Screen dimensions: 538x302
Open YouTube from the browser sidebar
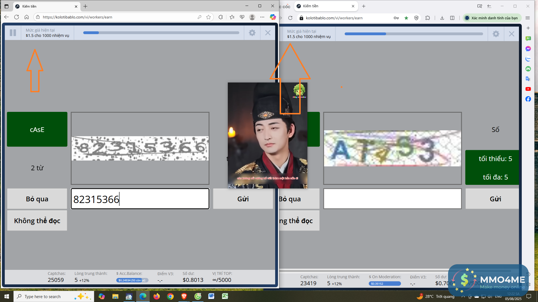(528, 89)
